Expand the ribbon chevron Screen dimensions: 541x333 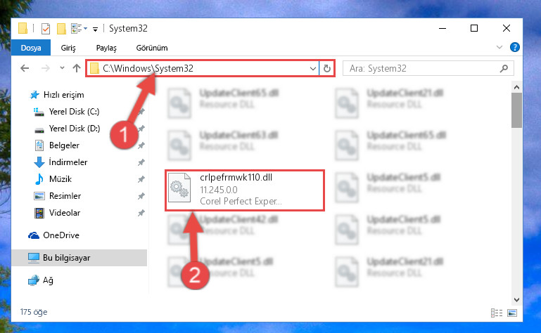pyautogui.click(x=499, y=47)
